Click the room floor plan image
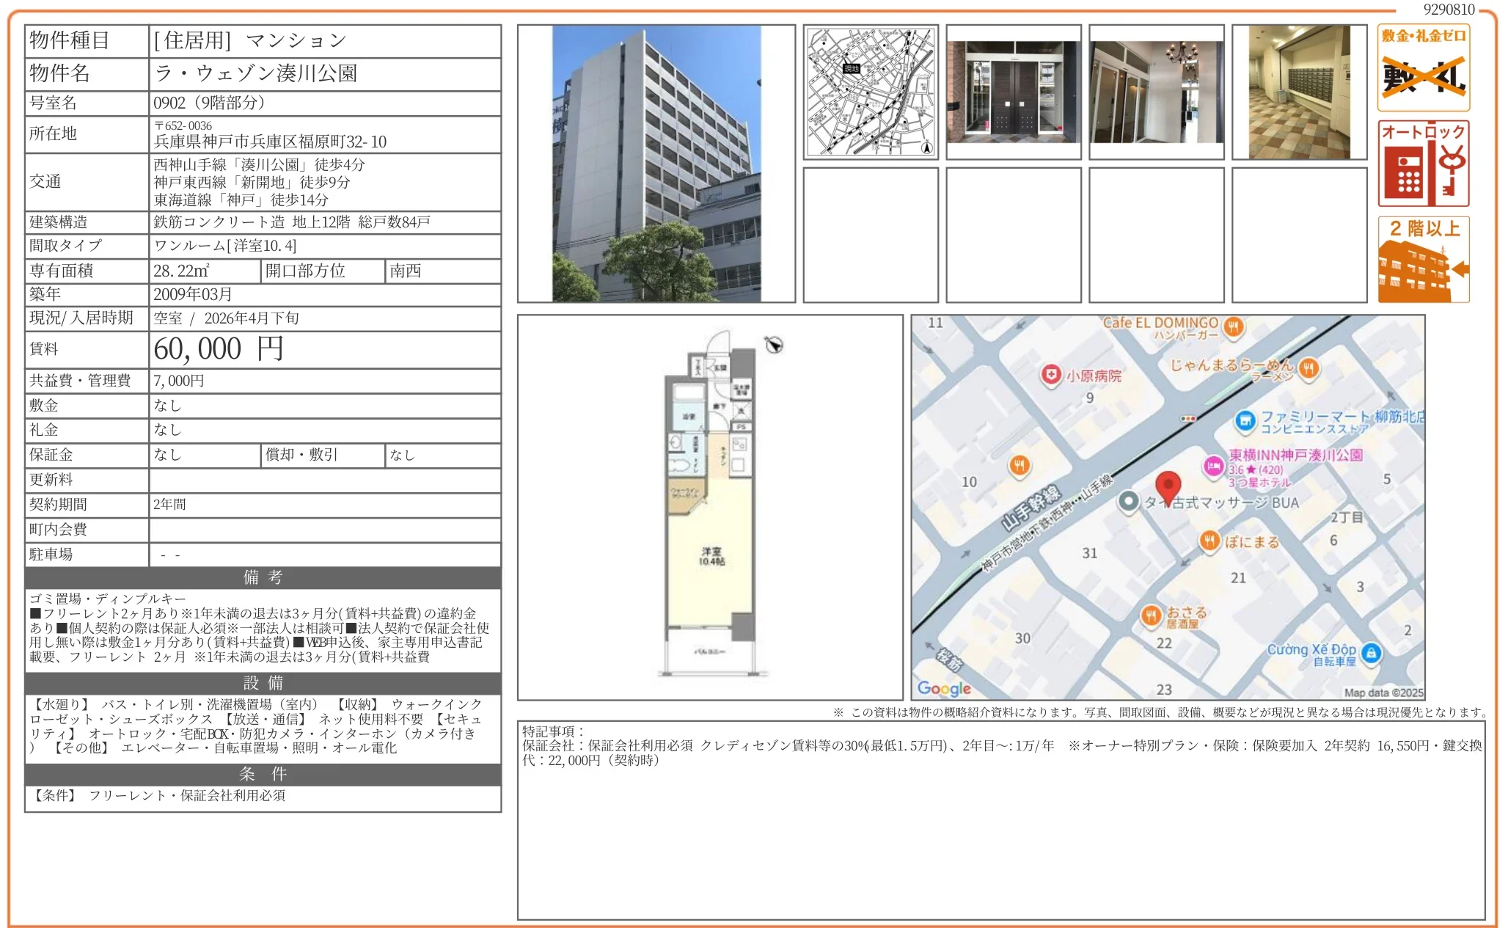The width and height of the screenshot is (1508, 928). (710, 508)
